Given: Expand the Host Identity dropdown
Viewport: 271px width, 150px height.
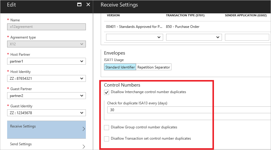Looking at the screenshot, I should (46, 79).
